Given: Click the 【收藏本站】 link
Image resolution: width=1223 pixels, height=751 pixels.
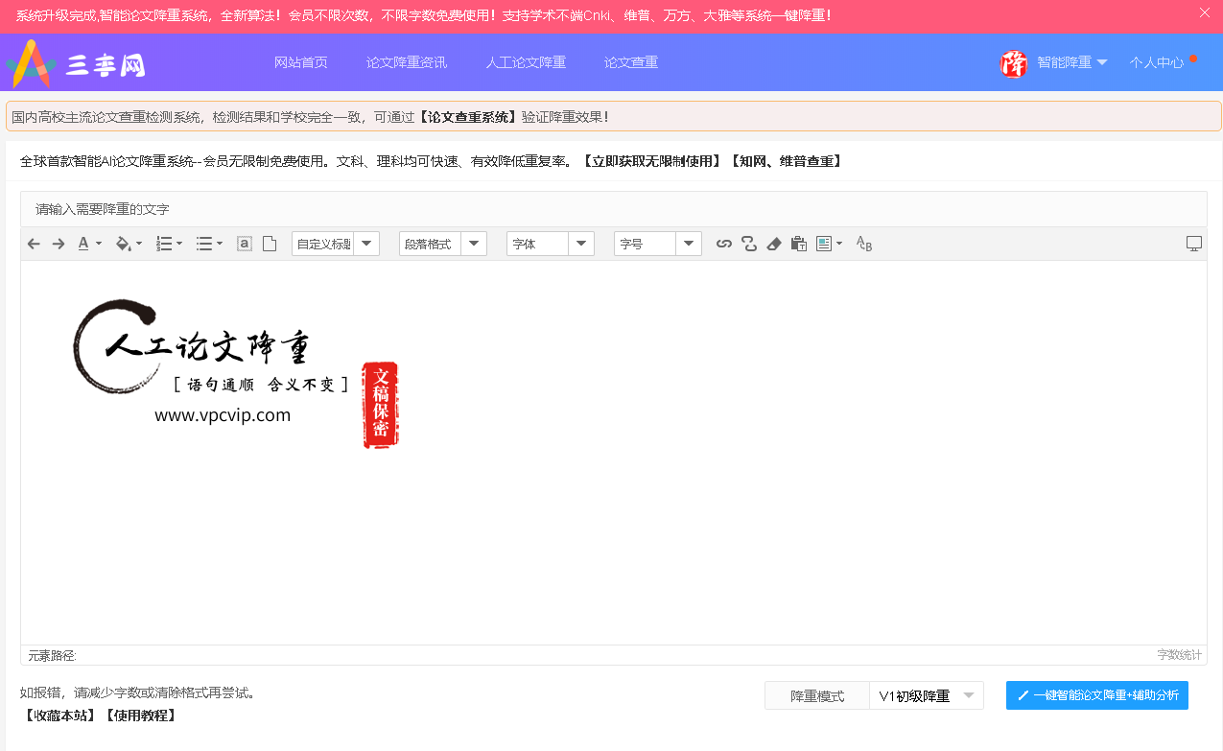Looking at the screenshot, I should coord(60,716).
